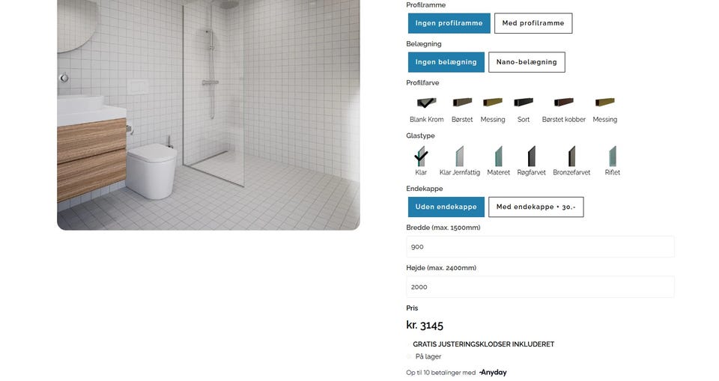Choose Børstet profile color swatch

point(462,103)
